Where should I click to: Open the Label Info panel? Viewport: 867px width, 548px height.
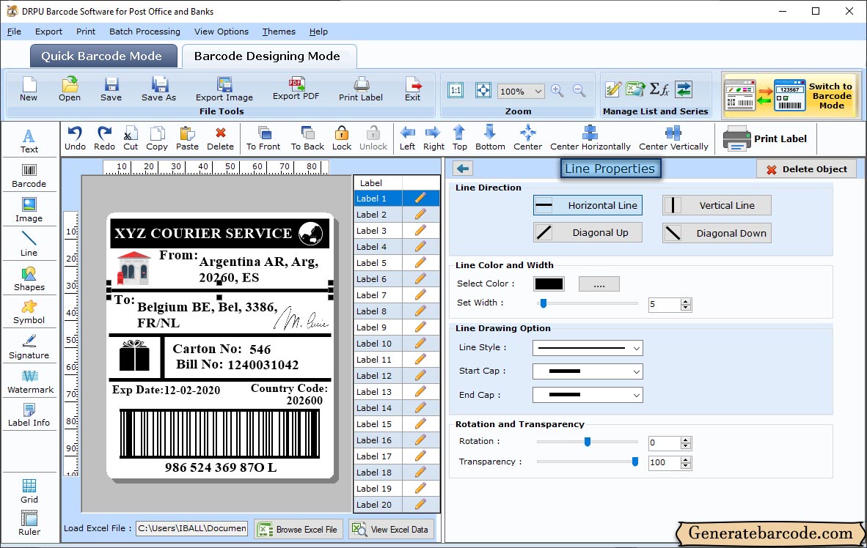click(x=29, y=415)
